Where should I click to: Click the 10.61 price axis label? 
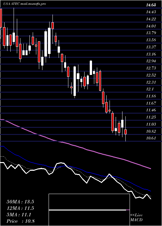(x=151, y=138)
